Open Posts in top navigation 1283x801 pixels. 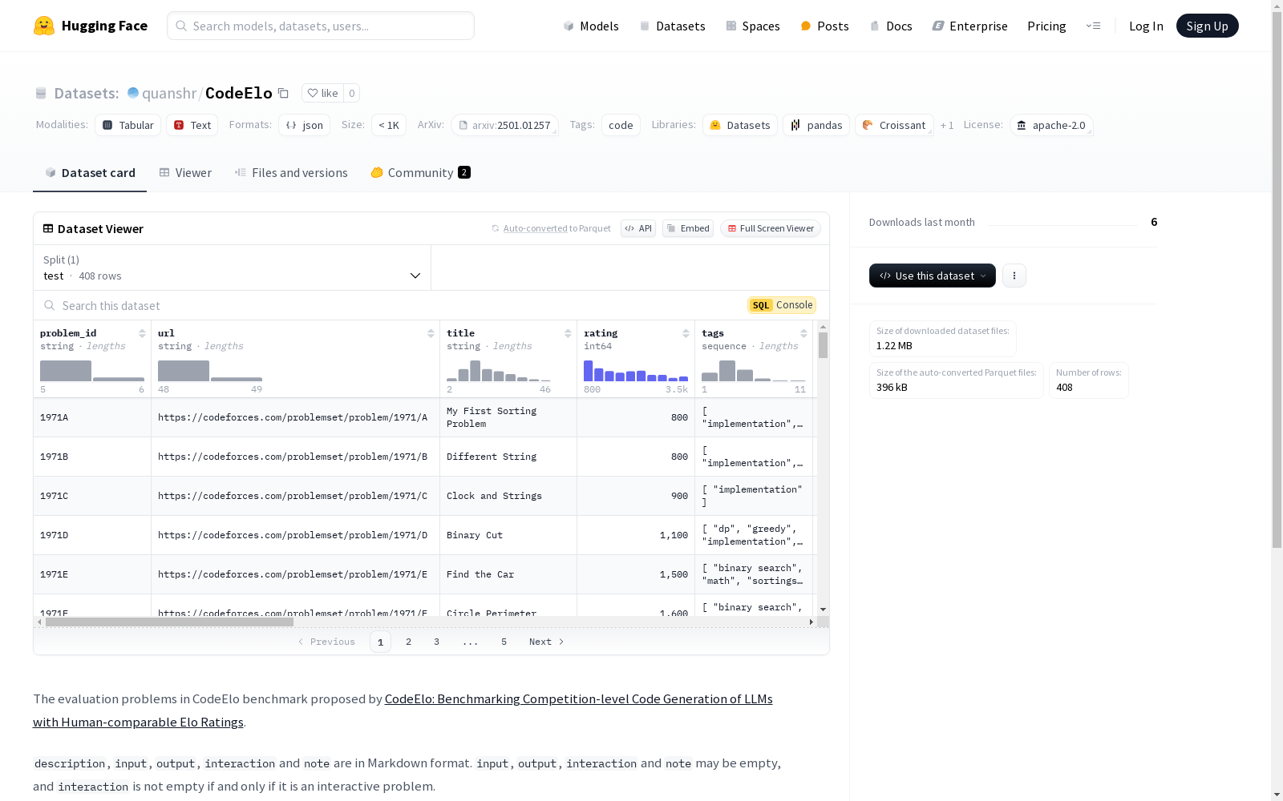point(824,26)
